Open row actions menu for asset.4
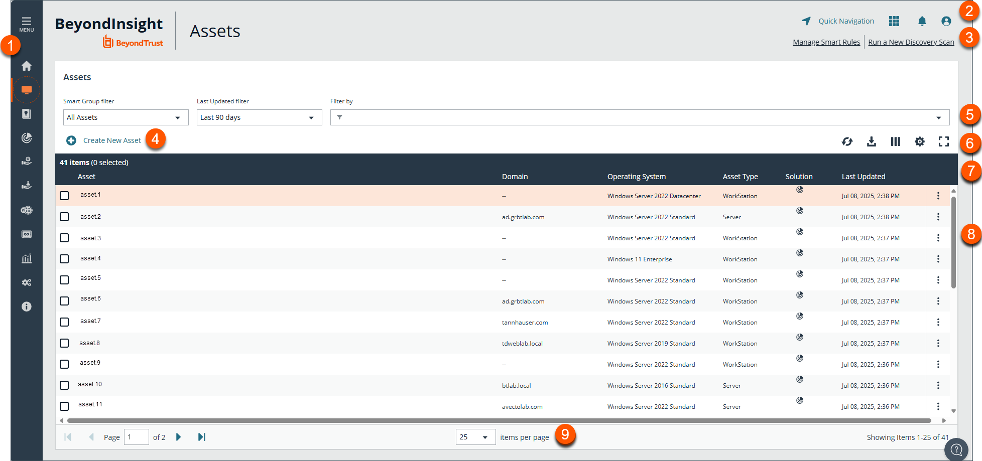Image resolution: width=982 pixels, height=461 pixels. [x=938, y=259]
